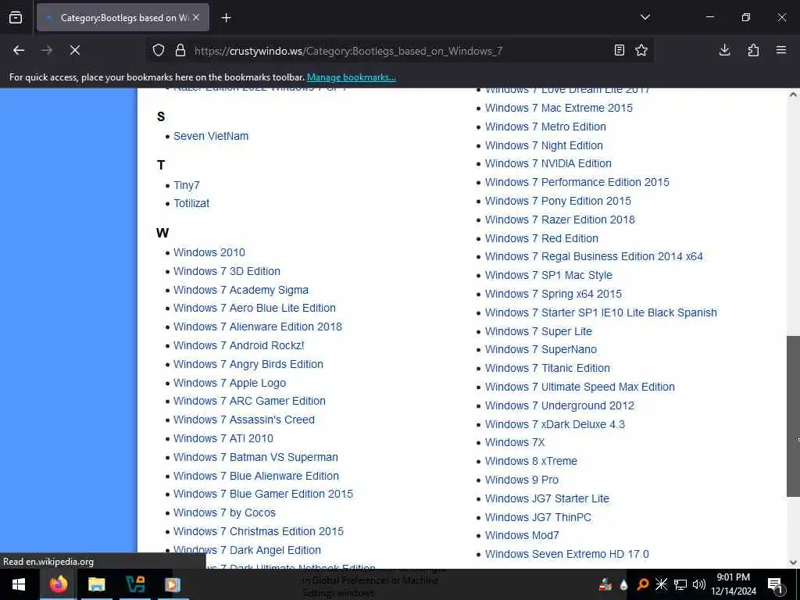Open Seven VietNam link
The height and width of the screenshot is (600, 800).
click(211, 136)
